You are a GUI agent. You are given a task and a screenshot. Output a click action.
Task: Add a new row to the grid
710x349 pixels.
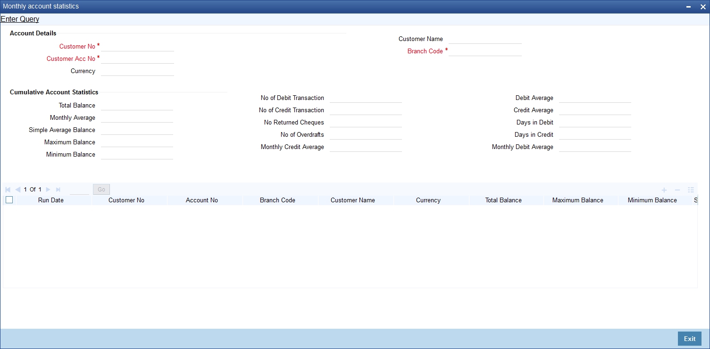click(x=664, y=190)
